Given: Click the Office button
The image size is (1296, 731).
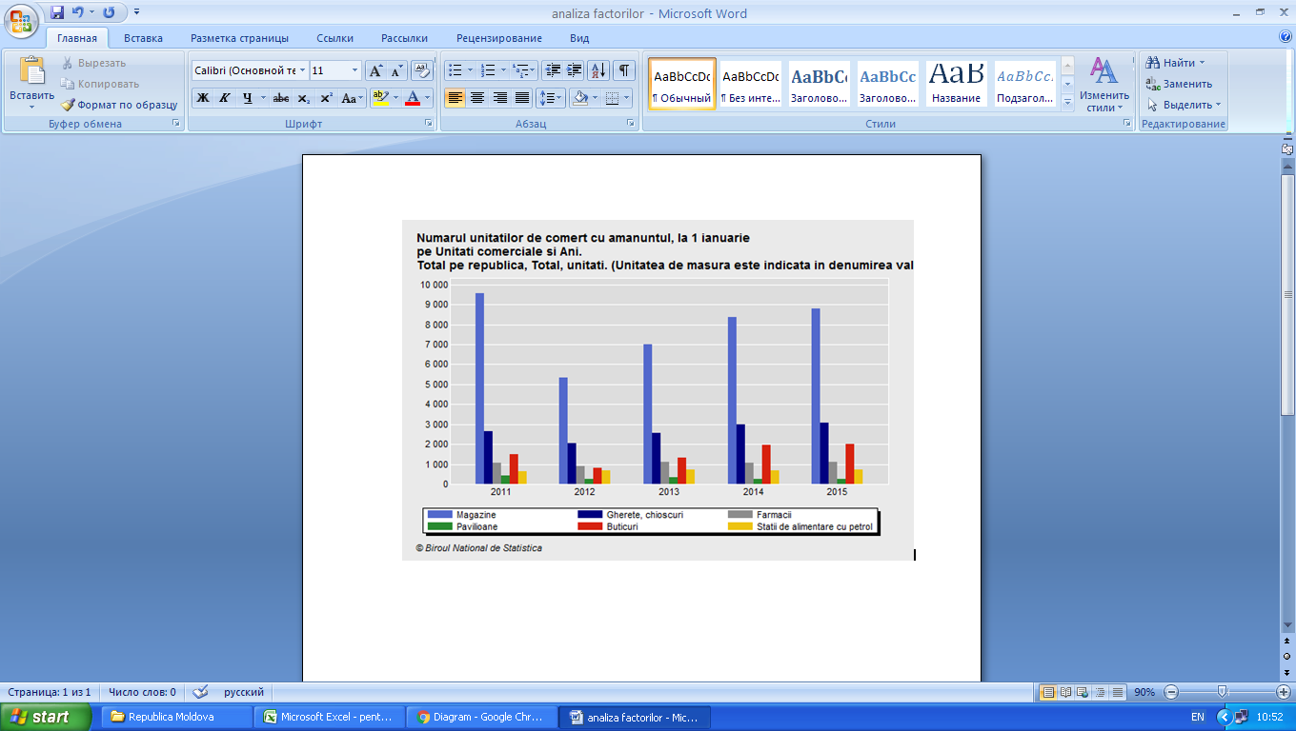Looking at the screenshot, I should [x=21, y=19].
